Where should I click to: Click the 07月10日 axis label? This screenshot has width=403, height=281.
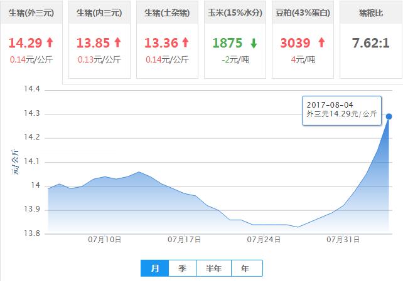click(105, 240)
